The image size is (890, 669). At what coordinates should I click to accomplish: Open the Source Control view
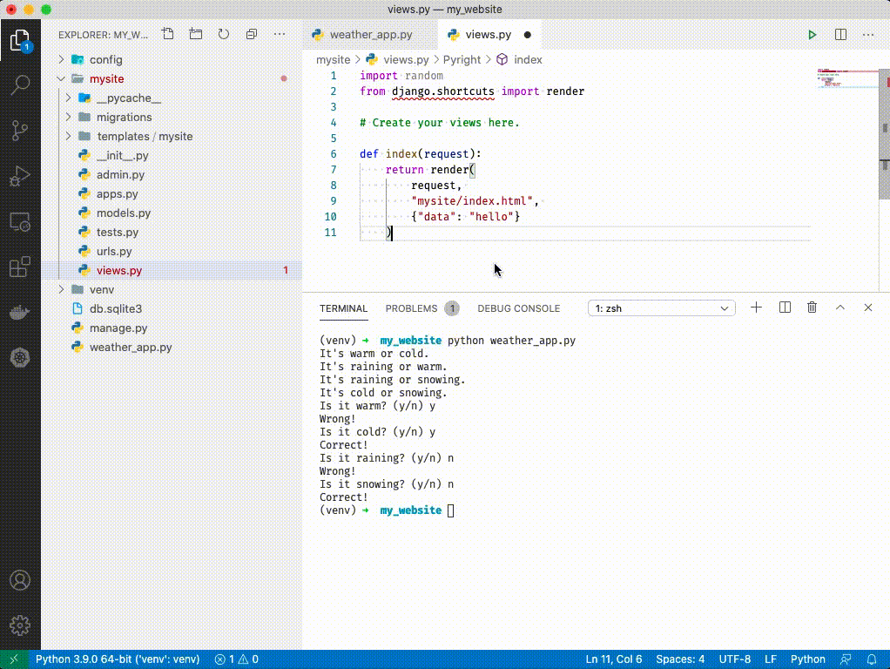click(19, 131)
